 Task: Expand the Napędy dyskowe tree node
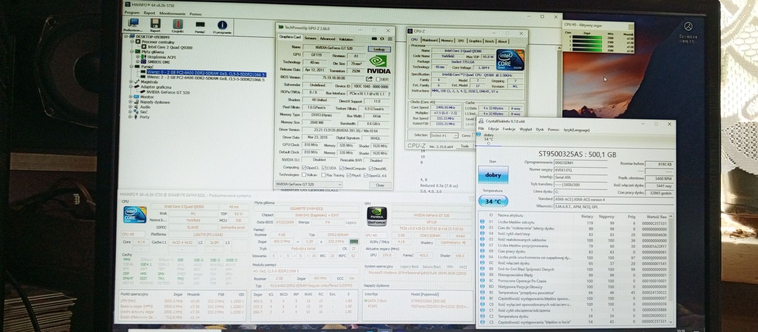pyautogui.click(x=130, y=102)
